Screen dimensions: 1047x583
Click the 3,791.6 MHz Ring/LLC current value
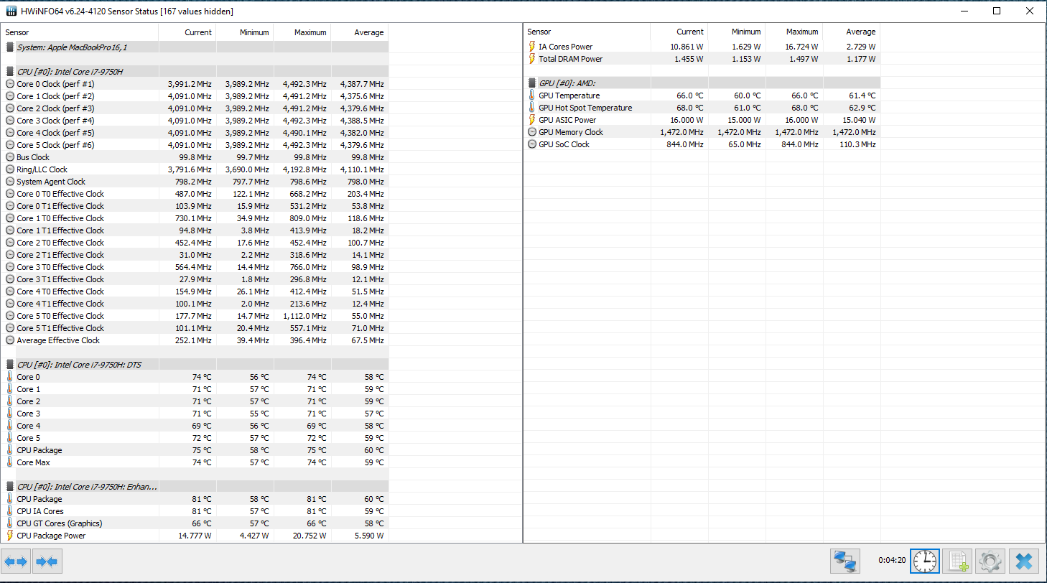[x=190, y=169]
